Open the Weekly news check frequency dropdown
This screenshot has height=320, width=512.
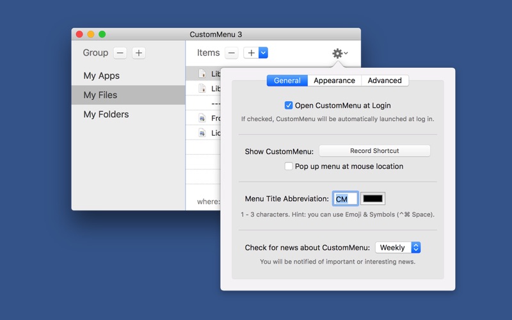click(x=397, y=248)
